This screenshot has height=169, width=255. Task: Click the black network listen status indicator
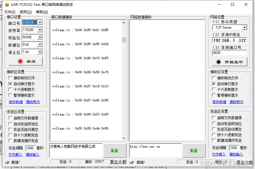[x=218, y=62]
